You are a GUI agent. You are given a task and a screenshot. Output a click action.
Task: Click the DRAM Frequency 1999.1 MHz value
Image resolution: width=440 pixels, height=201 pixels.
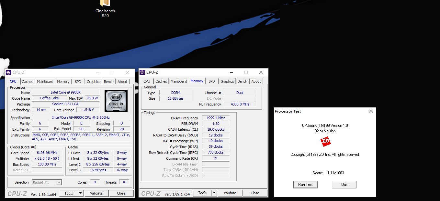(216, 118)
